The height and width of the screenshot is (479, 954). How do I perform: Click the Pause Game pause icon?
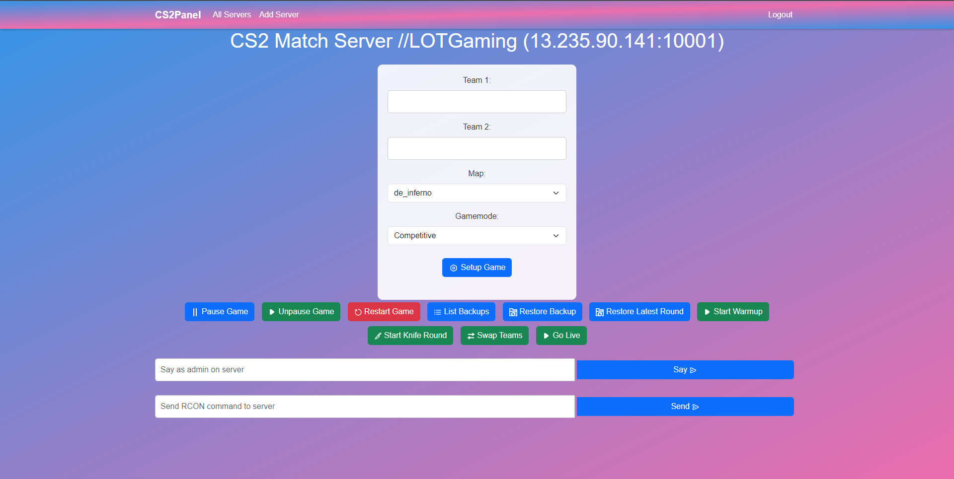[195, 312]
